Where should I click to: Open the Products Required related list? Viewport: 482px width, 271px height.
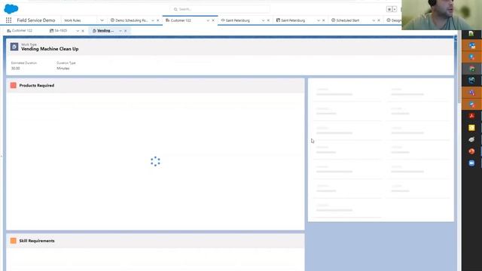(x=37, y=85)
